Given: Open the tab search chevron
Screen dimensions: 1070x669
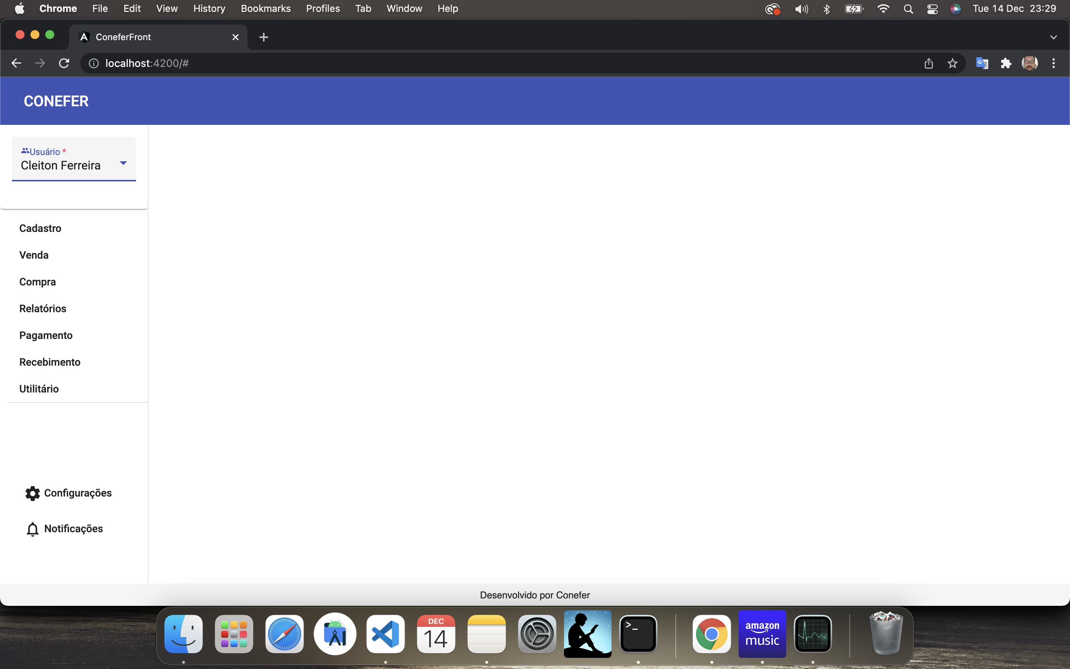Looking at the screenshot, I should coord(1053,37).
